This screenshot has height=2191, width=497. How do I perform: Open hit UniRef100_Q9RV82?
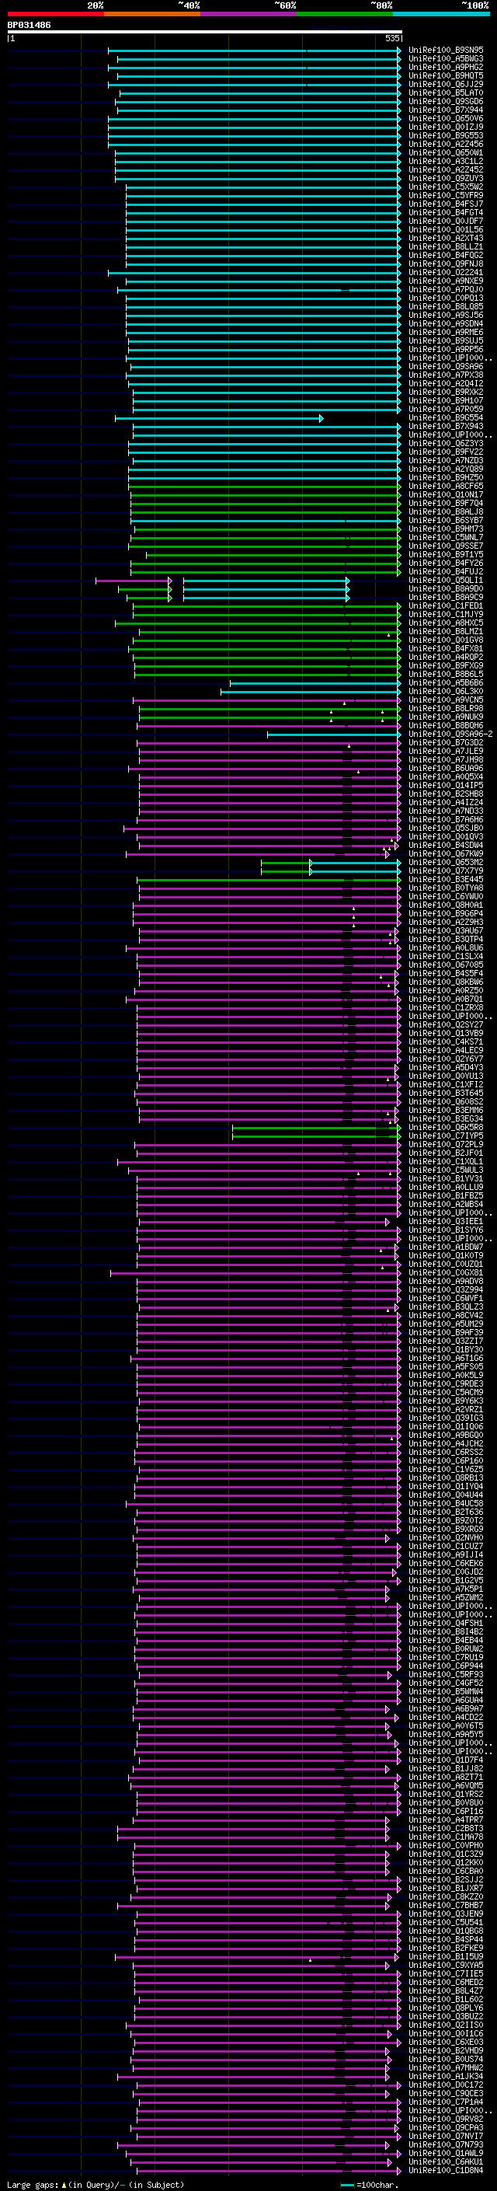(x=446, y=2119)
